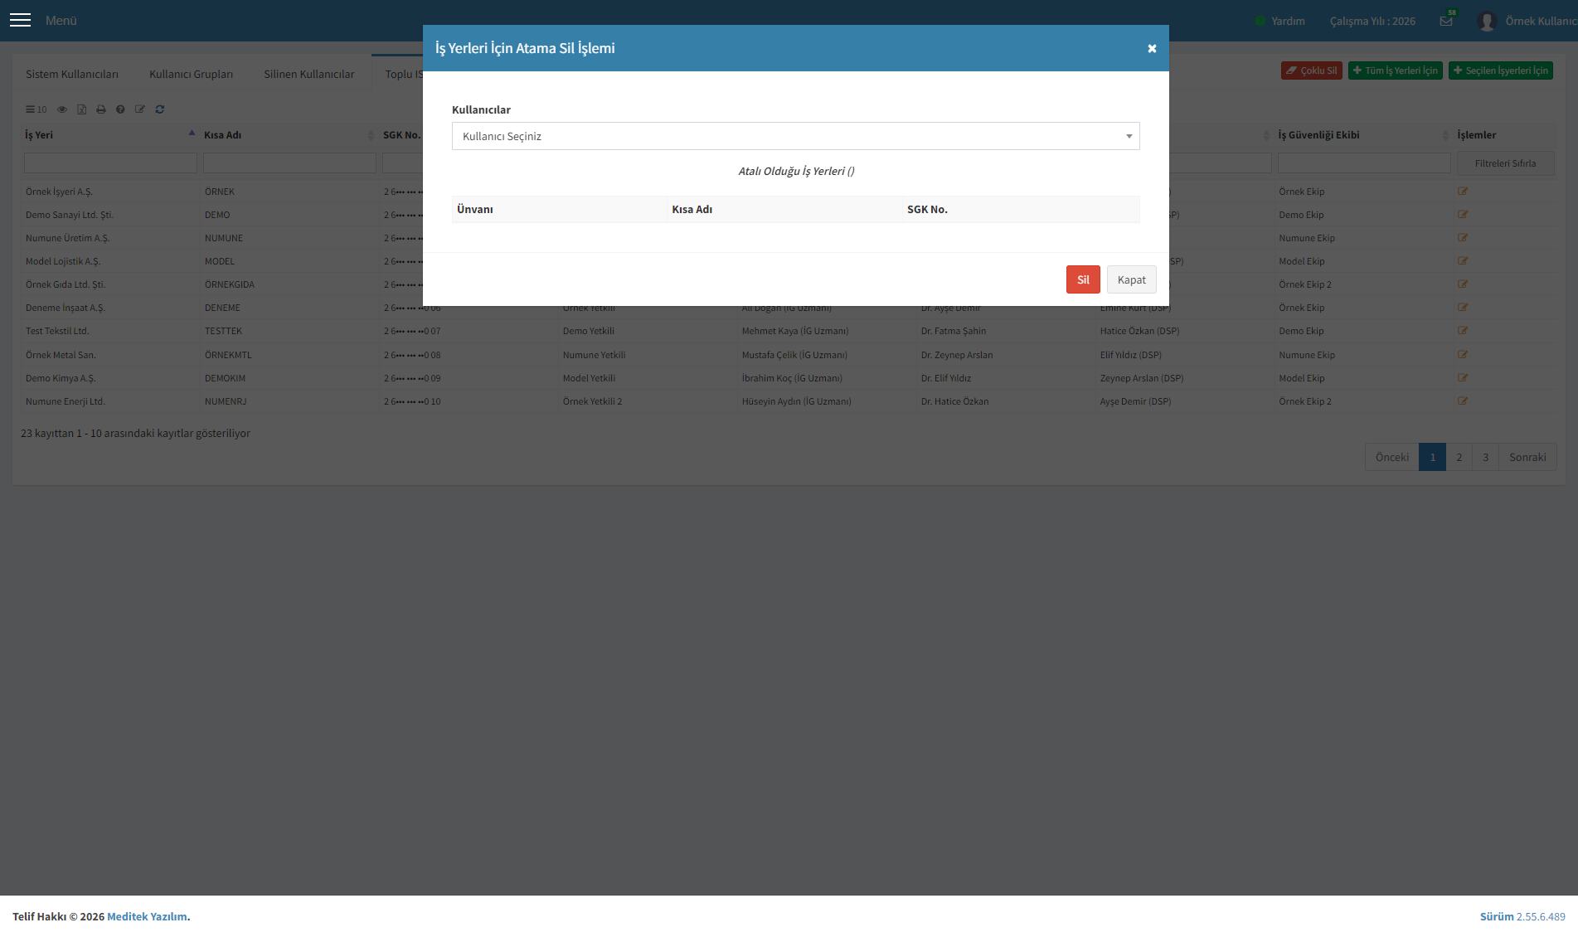The height and width of the screenshot is (937, 1578).
Task: Change rows-per-page count (10) icon
Action: coord(36,109)
